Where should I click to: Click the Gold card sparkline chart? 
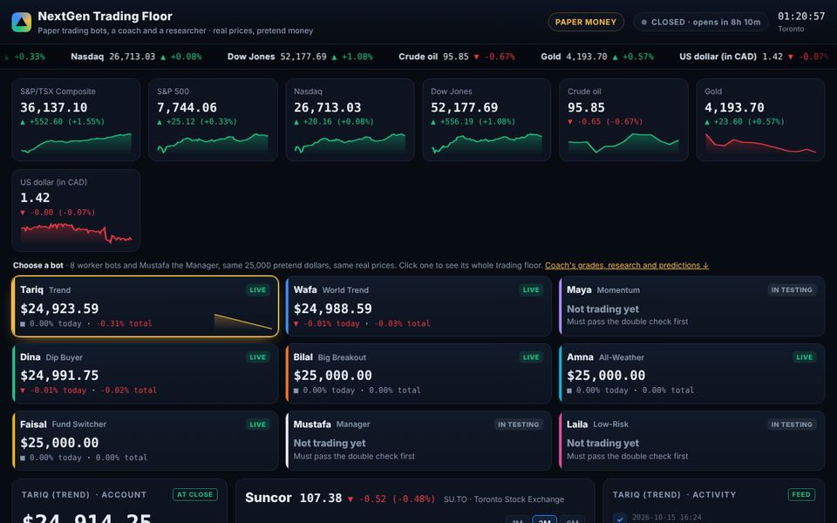click(760, 143)
